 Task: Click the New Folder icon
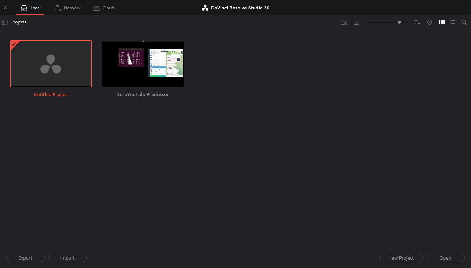(x=344, y=22)
